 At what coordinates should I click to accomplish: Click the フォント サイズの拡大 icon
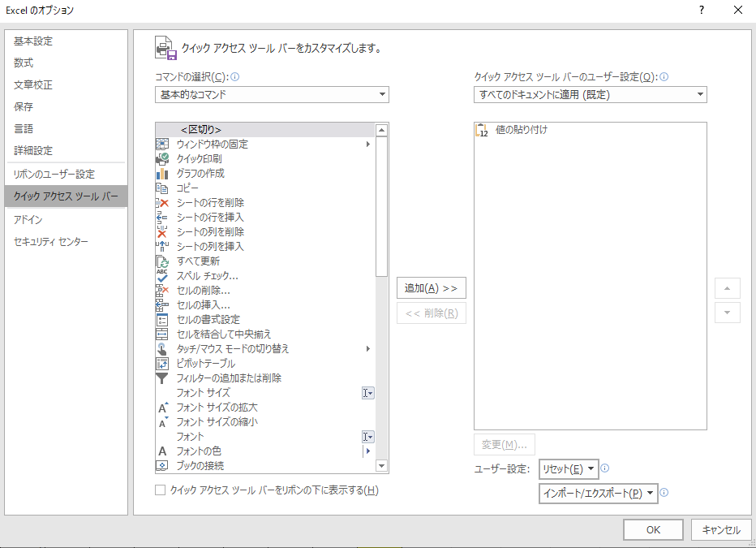point(163,407)
